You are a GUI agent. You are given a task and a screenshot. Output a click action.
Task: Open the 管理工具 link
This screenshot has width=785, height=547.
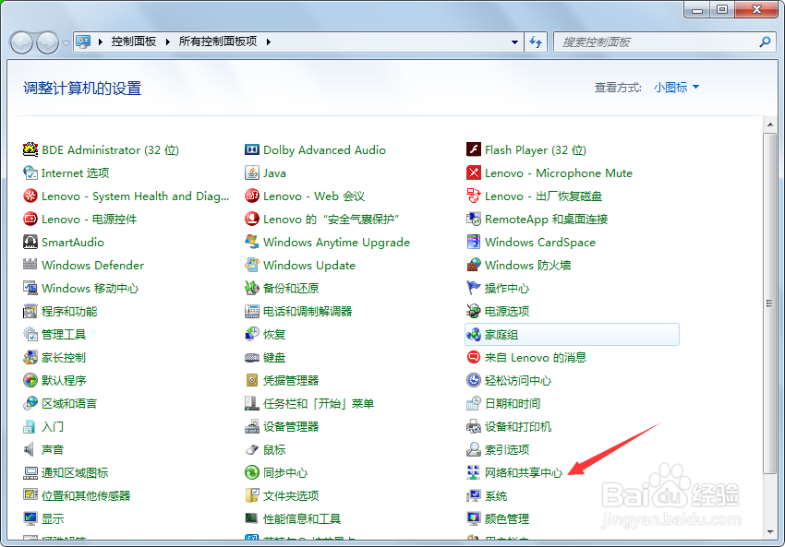(x=64, y=335)
